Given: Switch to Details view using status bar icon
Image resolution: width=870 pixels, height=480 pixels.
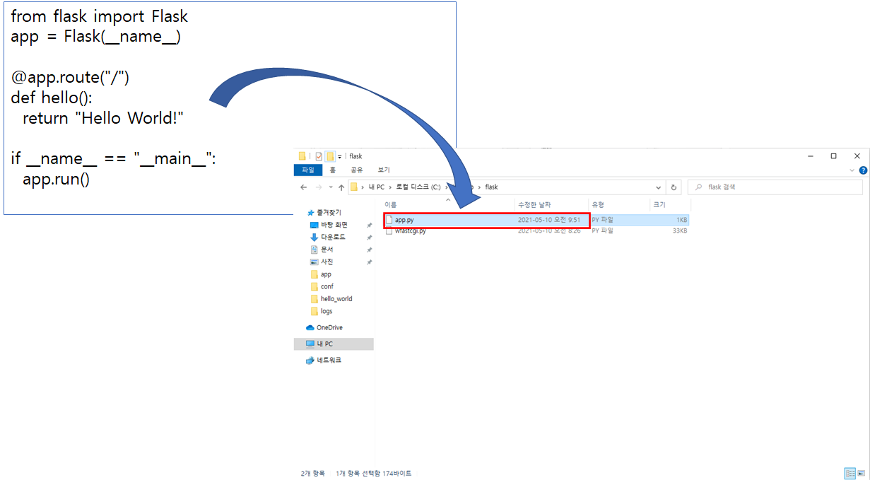Looking at the screenshot, I should (x=850, y=473).
